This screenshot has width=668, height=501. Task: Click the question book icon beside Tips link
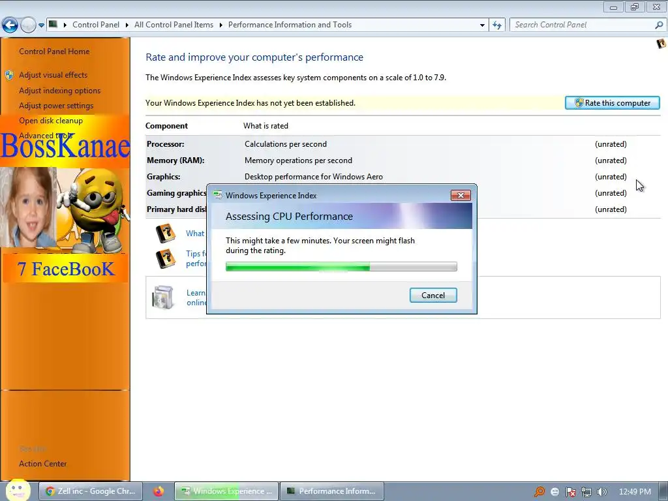pos(166,258)
